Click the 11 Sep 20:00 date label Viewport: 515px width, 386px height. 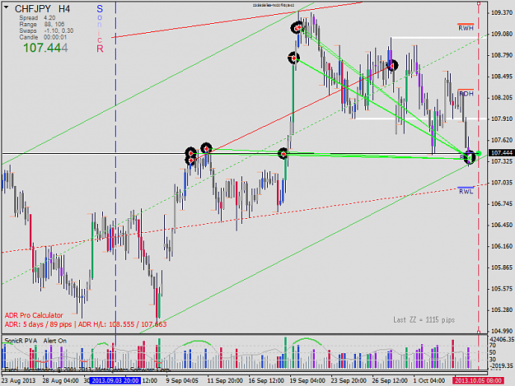click(225, 381)
